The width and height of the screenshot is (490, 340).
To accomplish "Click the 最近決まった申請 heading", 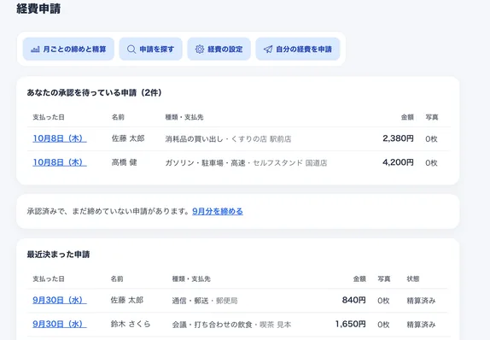I will (58, 255).
